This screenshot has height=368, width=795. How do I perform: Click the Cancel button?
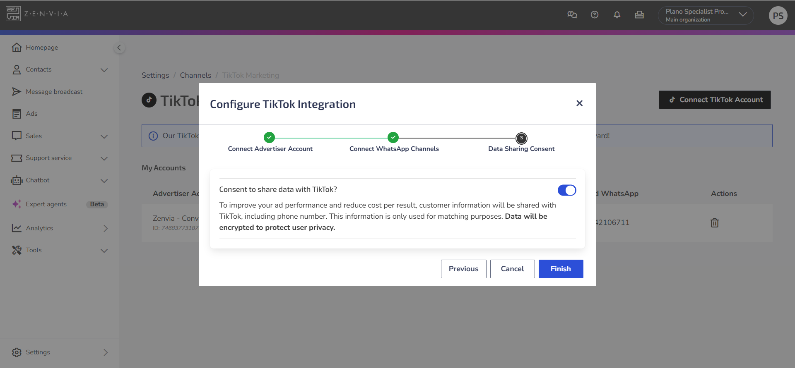[x=513, y=269]
